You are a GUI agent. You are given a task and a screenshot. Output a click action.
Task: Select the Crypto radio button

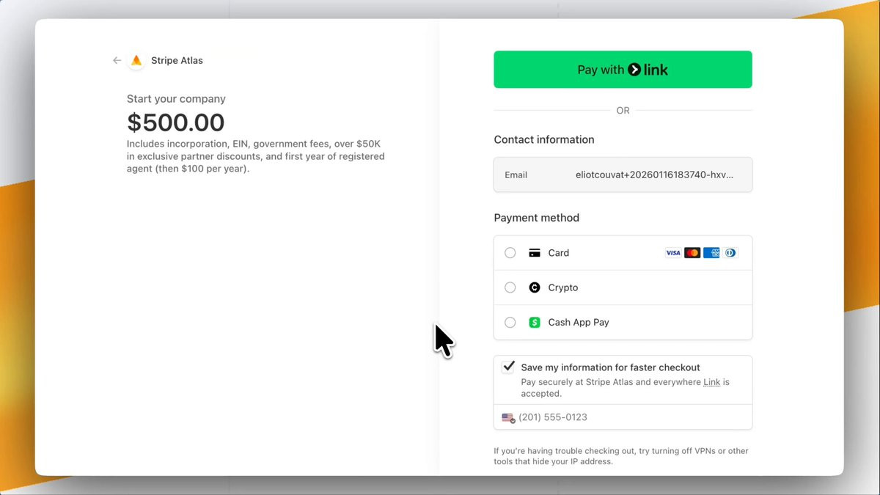(510, 287)
